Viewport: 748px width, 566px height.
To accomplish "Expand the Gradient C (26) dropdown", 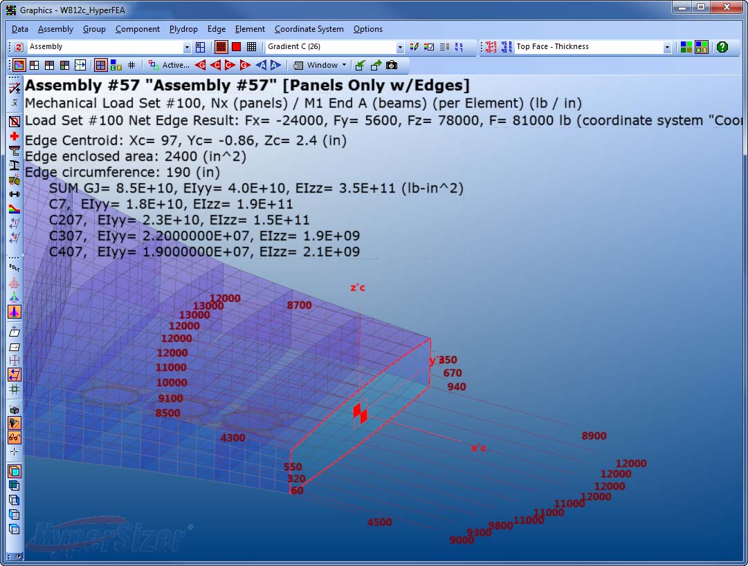I will click(x=400, y=47).
